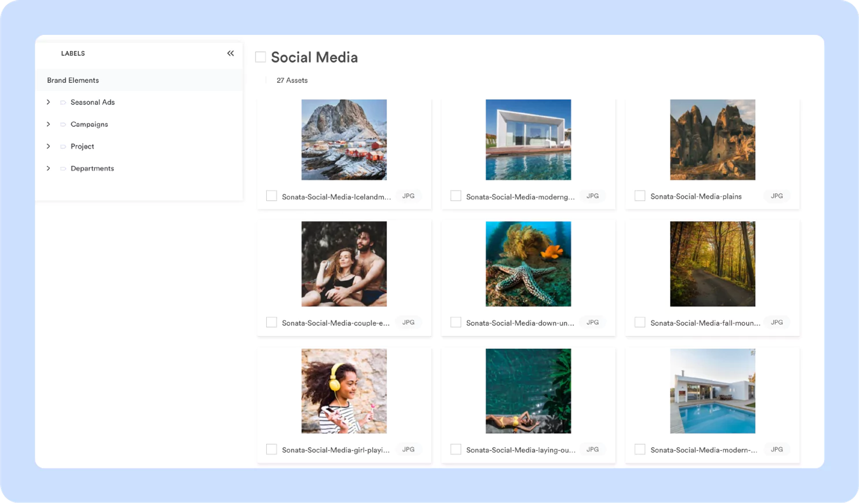Open the fall forest road thumbnail
Viewport: 859px width, 503px height.
tap(712, 264)
